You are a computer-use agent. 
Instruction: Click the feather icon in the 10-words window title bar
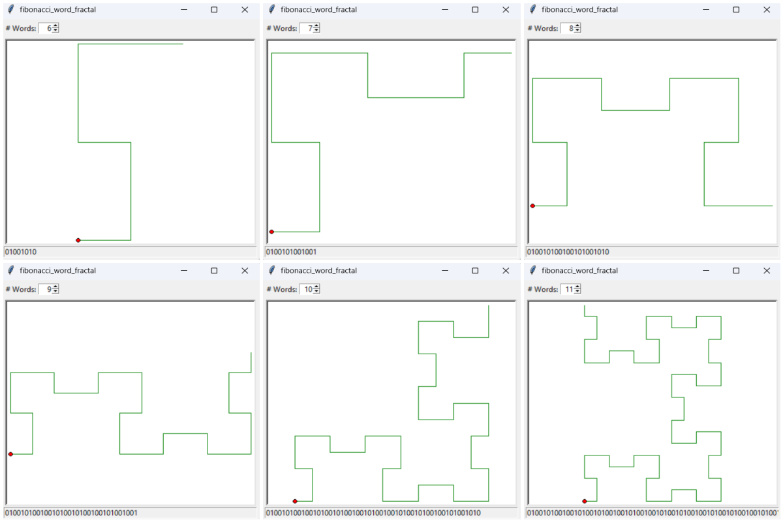271,271
